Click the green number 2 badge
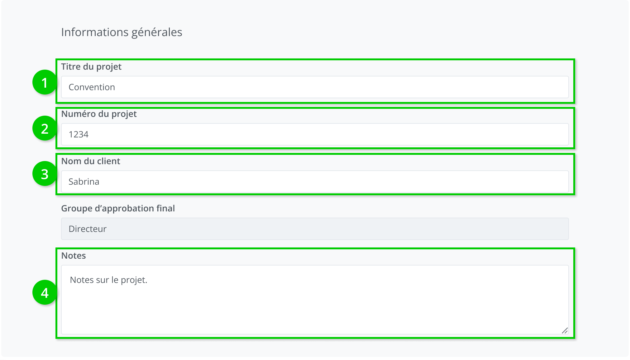 pyautogui.click(x=45, y=128)
